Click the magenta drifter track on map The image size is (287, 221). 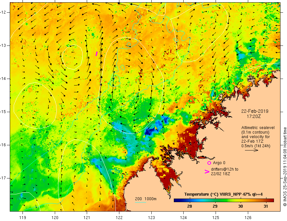[97, 54]
